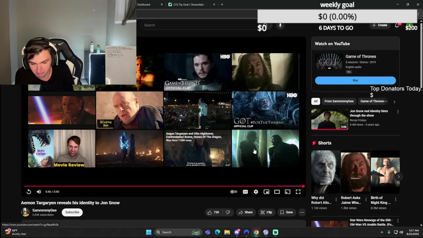Image resolution: width=423 pixels, height=238 pixels.
Task: Open Discord from taskbar
Action: click(237, 232)
